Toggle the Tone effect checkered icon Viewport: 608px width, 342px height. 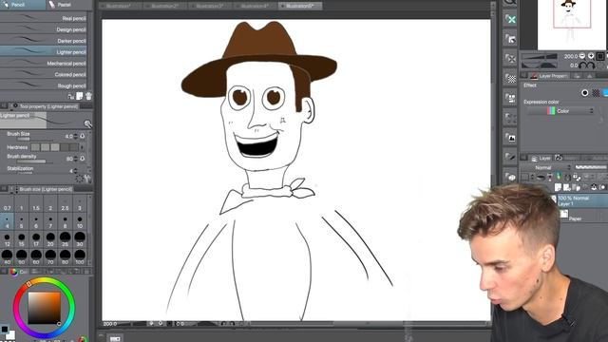(x=596, y=93)
